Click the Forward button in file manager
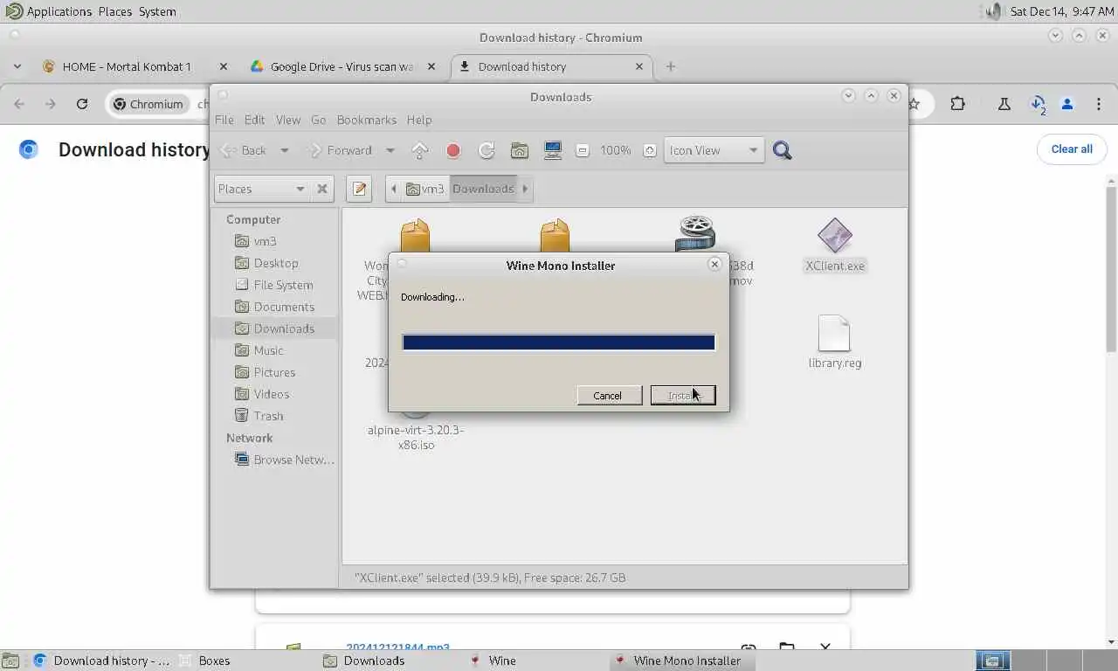The width and height of the screenshot is (1118, 671). (x=341, y=150)
